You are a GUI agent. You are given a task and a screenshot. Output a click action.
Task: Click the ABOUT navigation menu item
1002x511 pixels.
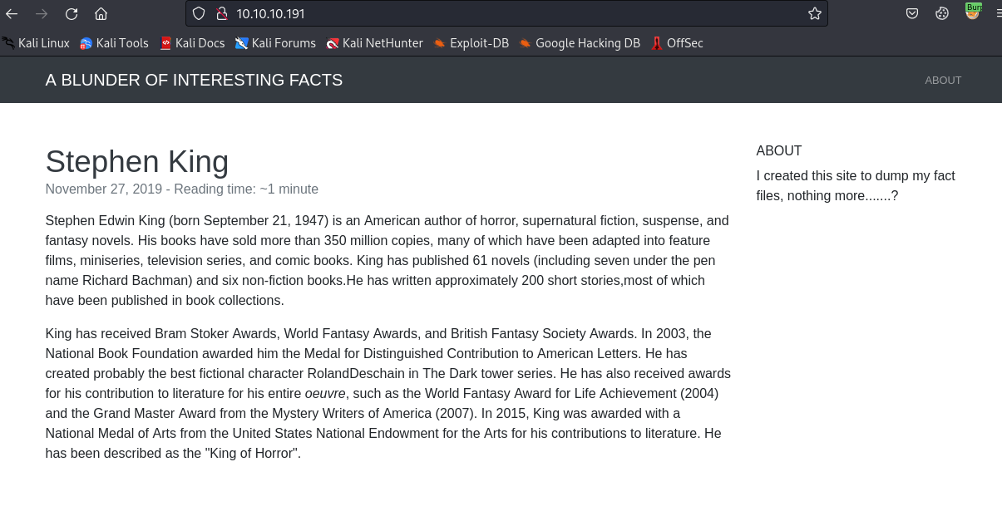point(943,81)
